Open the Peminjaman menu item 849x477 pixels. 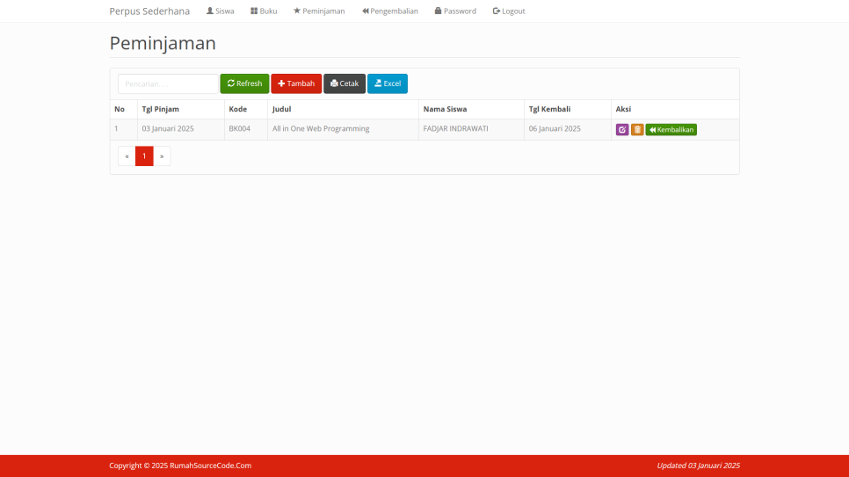tap(319, 11)
